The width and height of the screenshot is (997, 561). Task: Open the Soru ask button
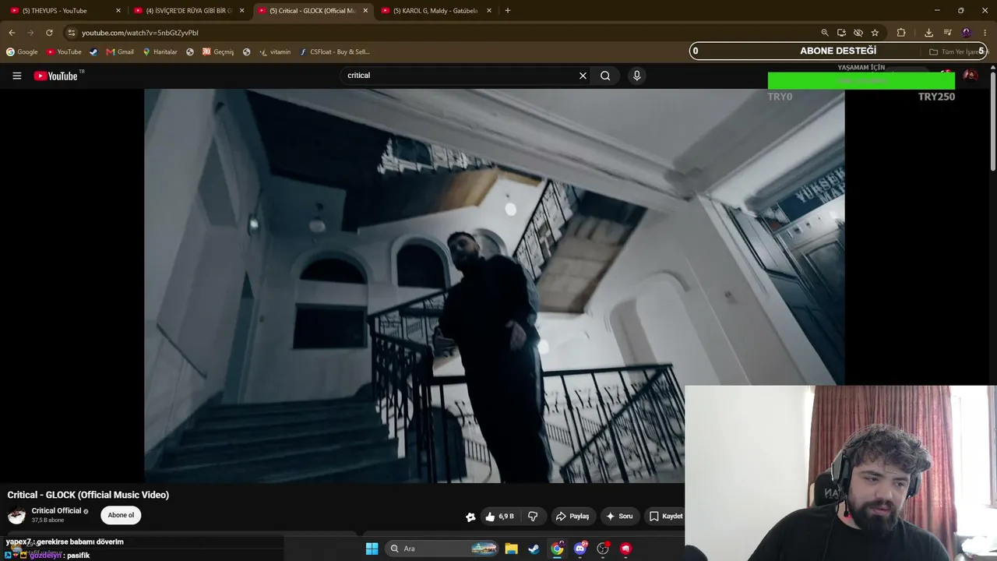(619, 516)
